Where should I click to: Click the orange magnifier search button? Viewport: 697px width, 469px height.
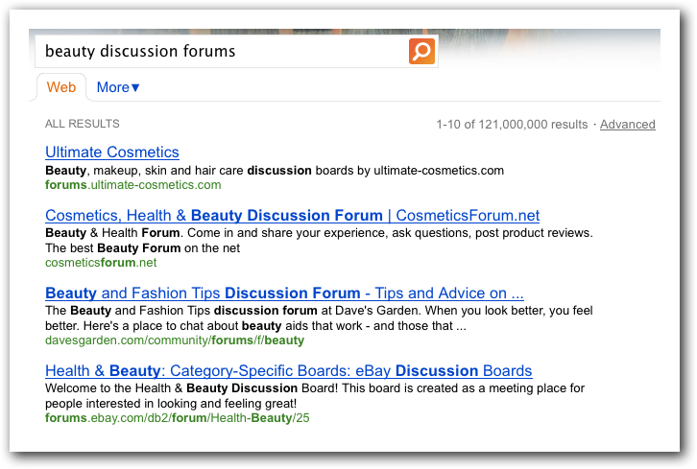(421, 51)
